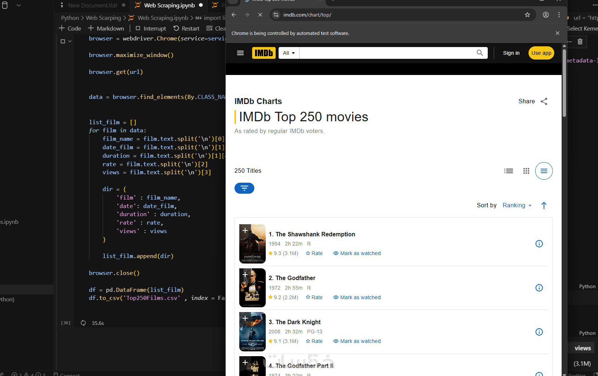The image size is (598, 376).
Task: Open The Dark Knight title link
Action: tap(294, 322)
